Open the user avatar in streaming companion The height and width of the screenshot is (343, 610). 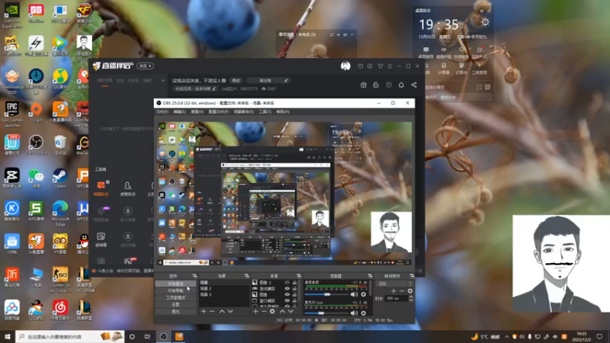pos(345,66)
